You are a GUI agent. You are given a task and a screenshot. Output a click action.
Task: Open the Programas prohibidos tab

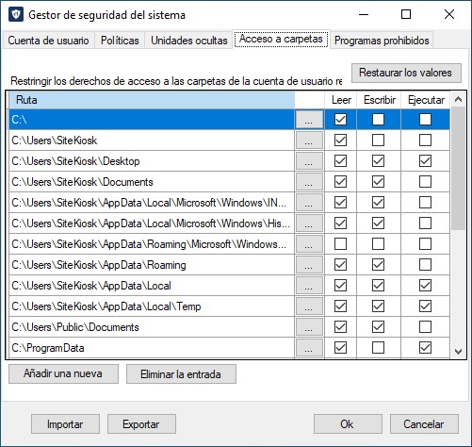(x=382, y=41)
